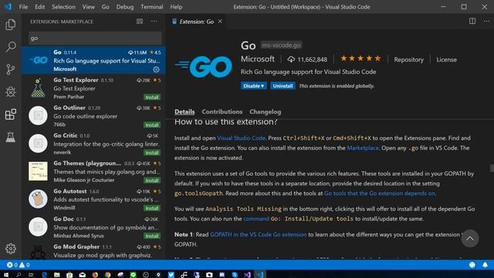
Task: Open the Debug view in activity bar
Action: [10, 92]
